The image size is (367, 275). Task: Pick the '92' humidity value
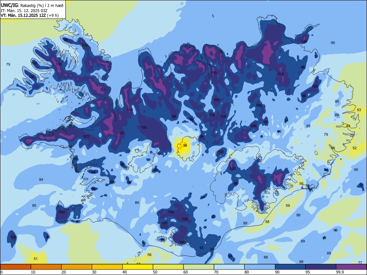144,244
